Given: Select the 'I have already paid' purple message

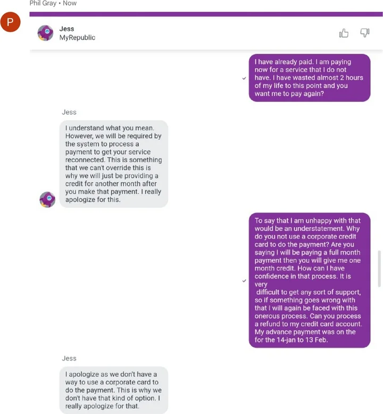Looking at the screenshot, I should point(309,78).
